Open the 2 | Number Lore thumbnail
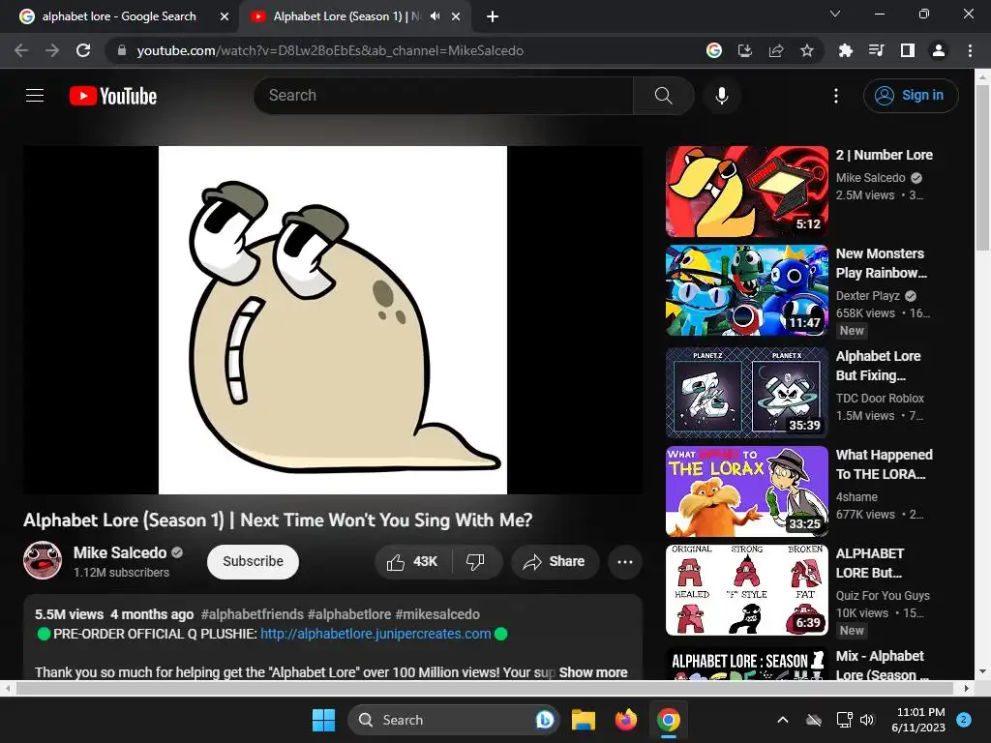The width and height of the screenshot is (991, 743). (x=747, y=192)
